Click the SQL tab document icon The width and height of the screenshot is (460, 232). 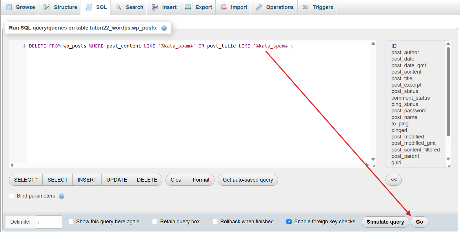tap(89, 7)
